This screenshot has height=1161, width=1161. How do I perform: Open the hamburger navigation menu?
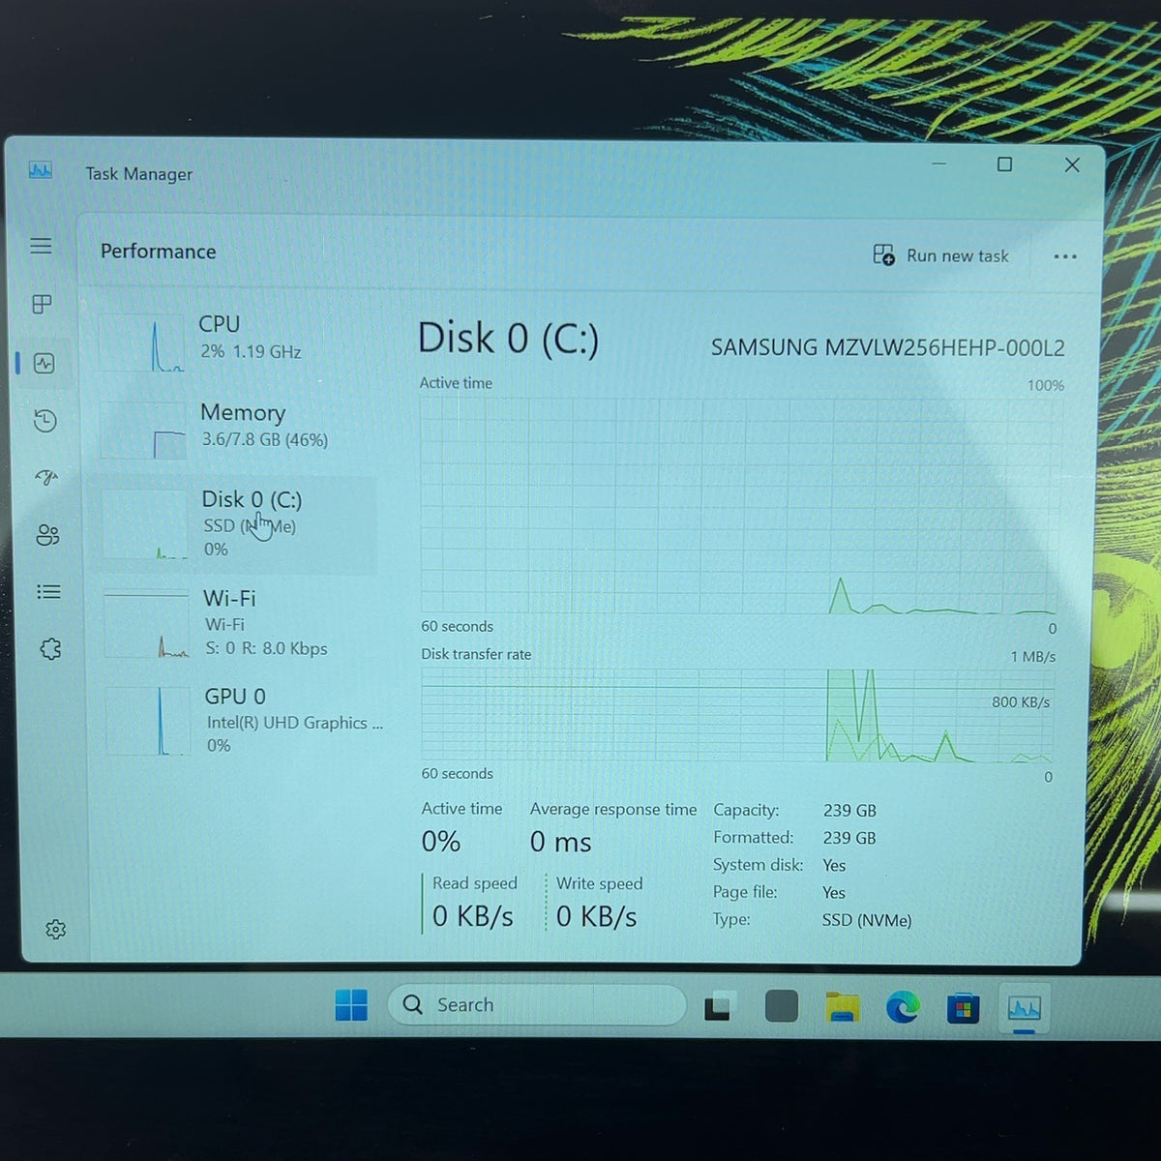tap(41, 246)
